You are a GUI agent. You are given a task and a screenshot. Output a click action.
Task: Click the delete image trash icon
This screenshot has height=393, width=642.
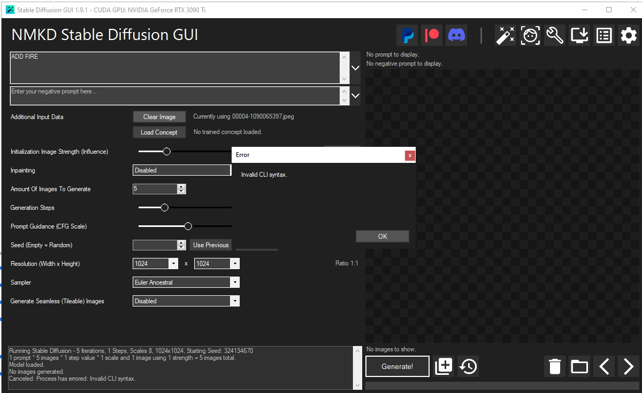[554, 366]
